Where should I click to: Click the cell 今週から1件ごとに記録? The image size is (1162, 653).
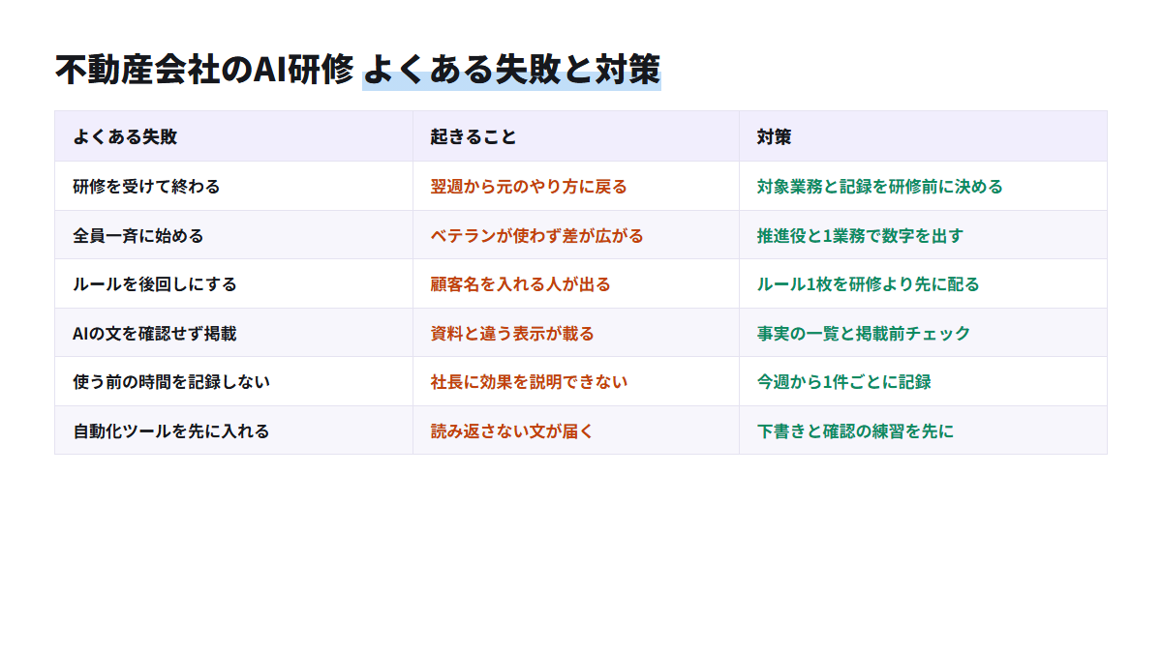tap(923, 381)
